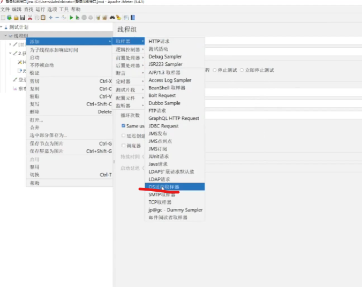Click the Clear all double broom icon
Screen dimensions: 362x287
[105, 18]
